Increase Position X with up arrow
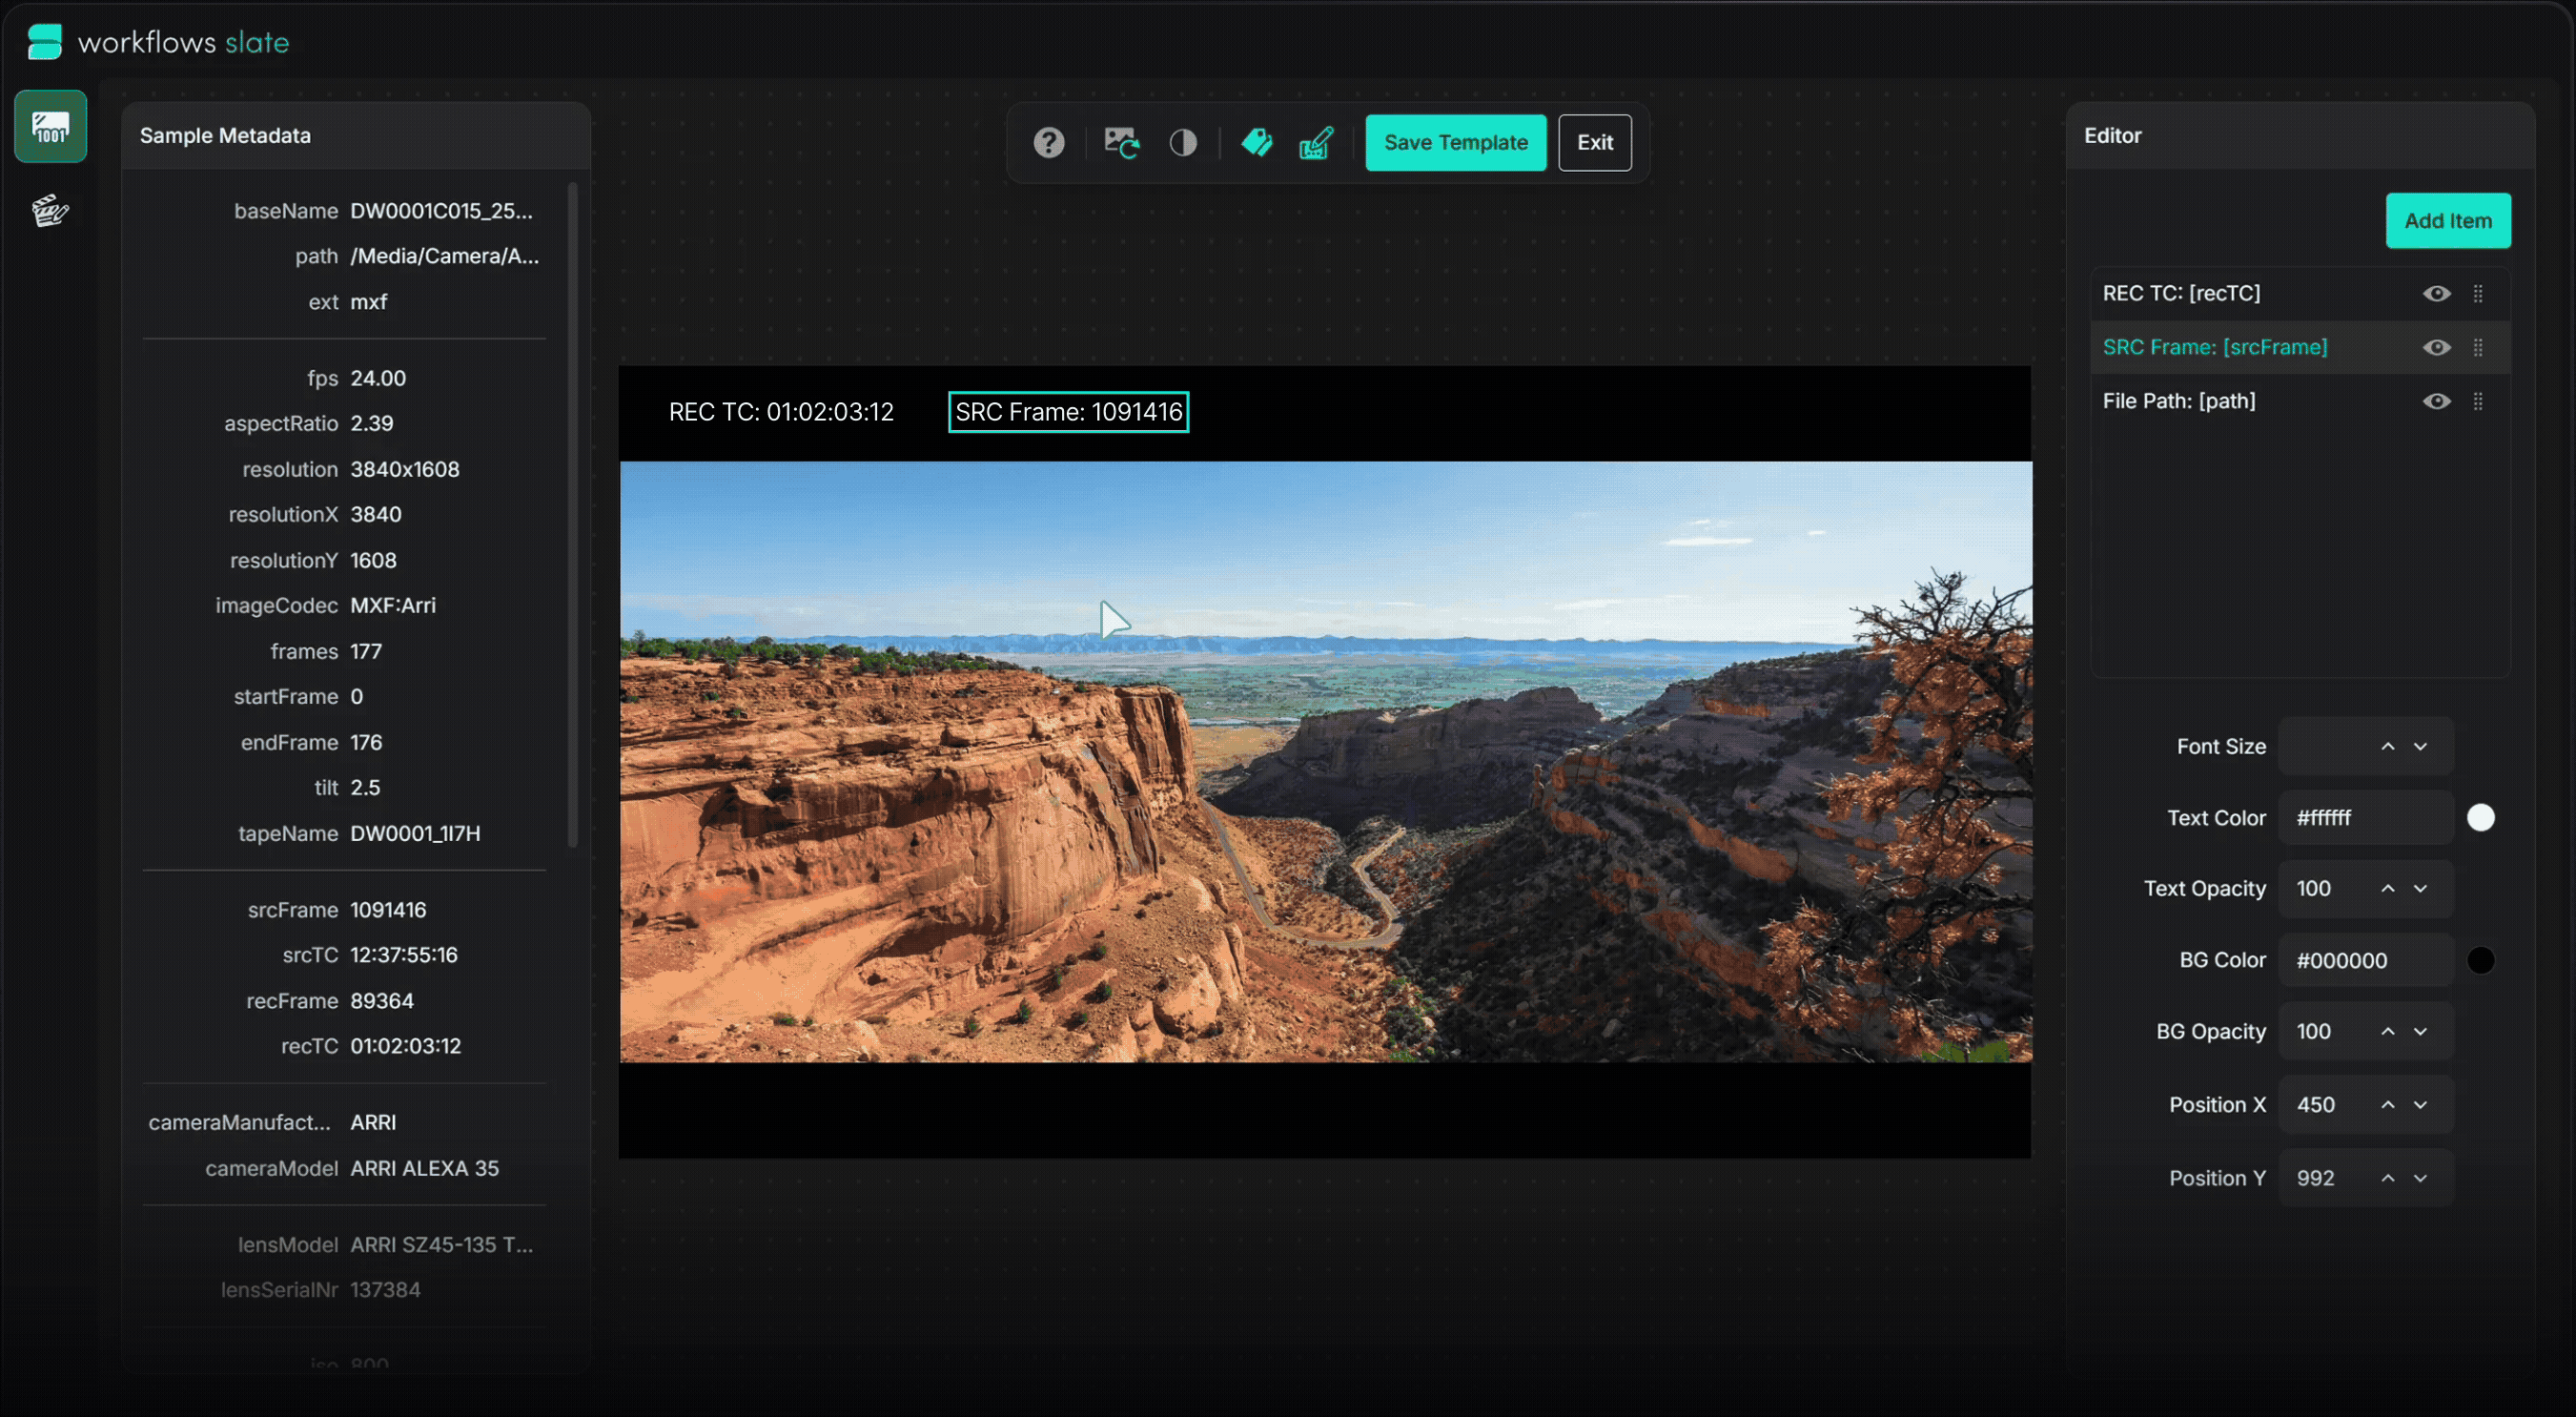 2388,1104
